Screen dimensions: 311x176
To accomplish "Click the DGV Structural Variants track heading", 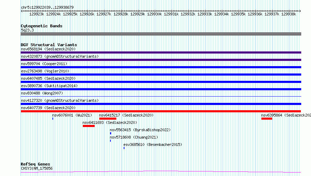I will 49,45.
